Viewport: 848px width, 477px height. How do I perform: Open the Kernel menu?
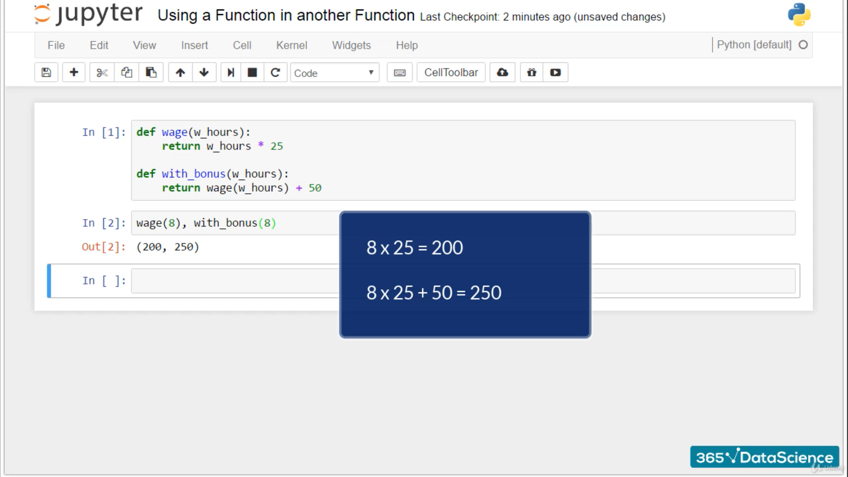pyautogui.click(x=291, y=45)
